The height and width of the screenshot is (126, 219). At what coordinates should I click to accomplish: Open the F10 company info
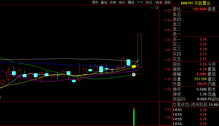point(140,2)
